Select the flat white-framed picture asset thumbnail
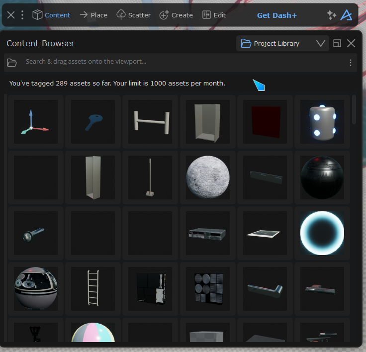Screen dimensions: 366x352 click(x=265, y=233)
